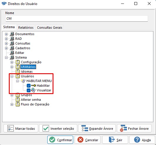Expand the Utilitários node
156x145 pixels.
click(x=12, y=67)
